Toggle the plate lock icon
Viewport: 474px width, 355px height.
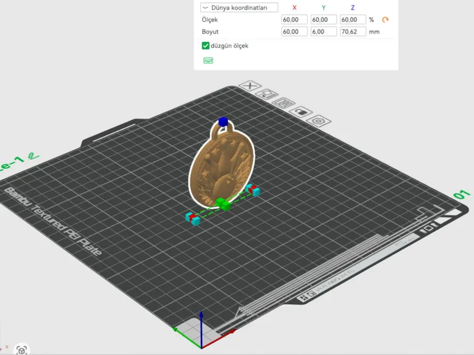301,112
